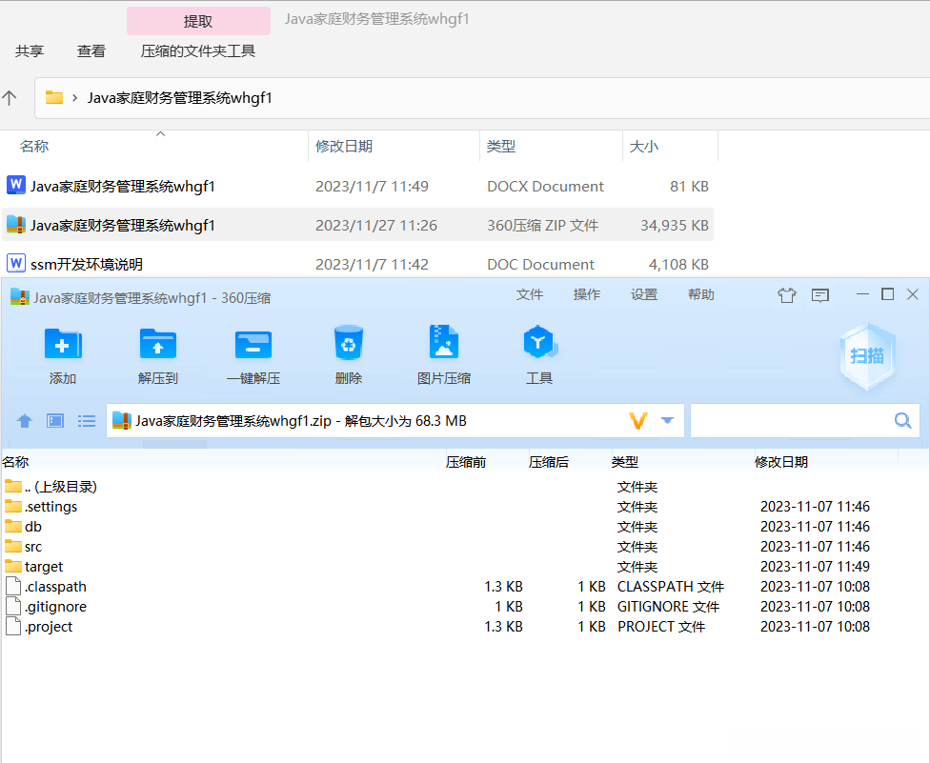Open the 查看 ribbon tab
The width and height of the screenshot is (930, 763).
(91, 51)
